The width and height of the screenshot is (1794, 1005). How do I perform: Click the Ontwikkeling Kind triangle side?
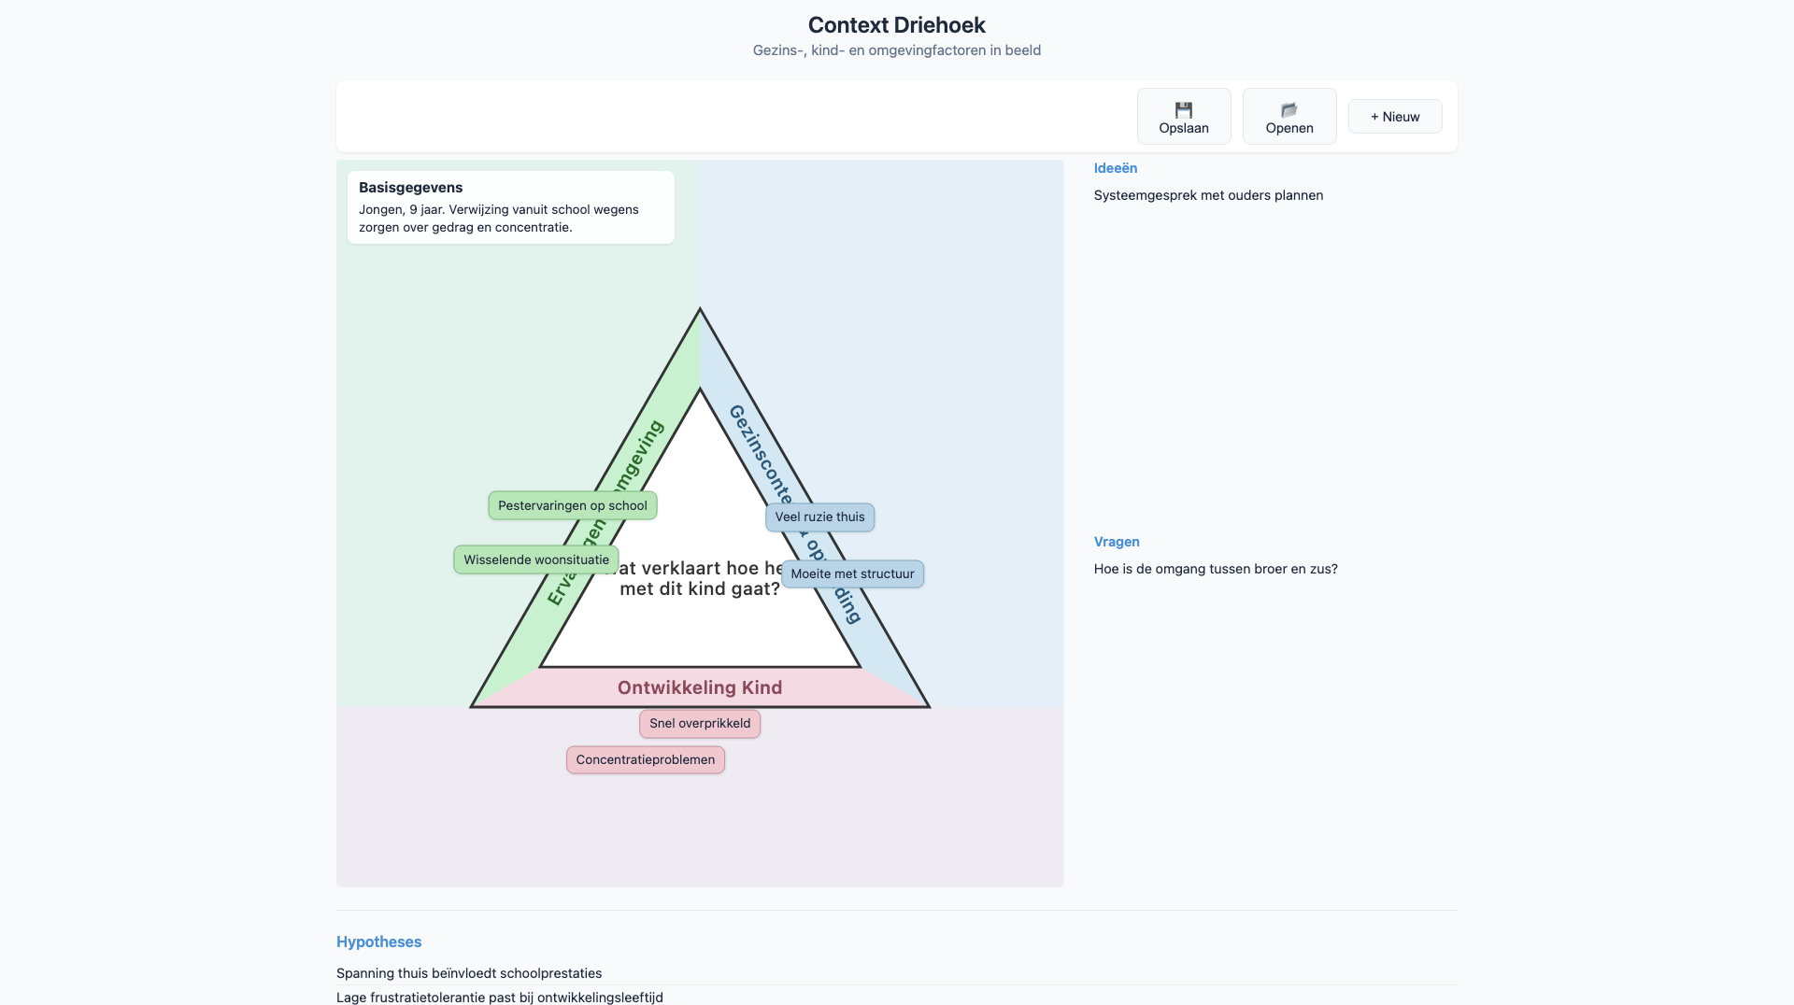click(700, 687)
